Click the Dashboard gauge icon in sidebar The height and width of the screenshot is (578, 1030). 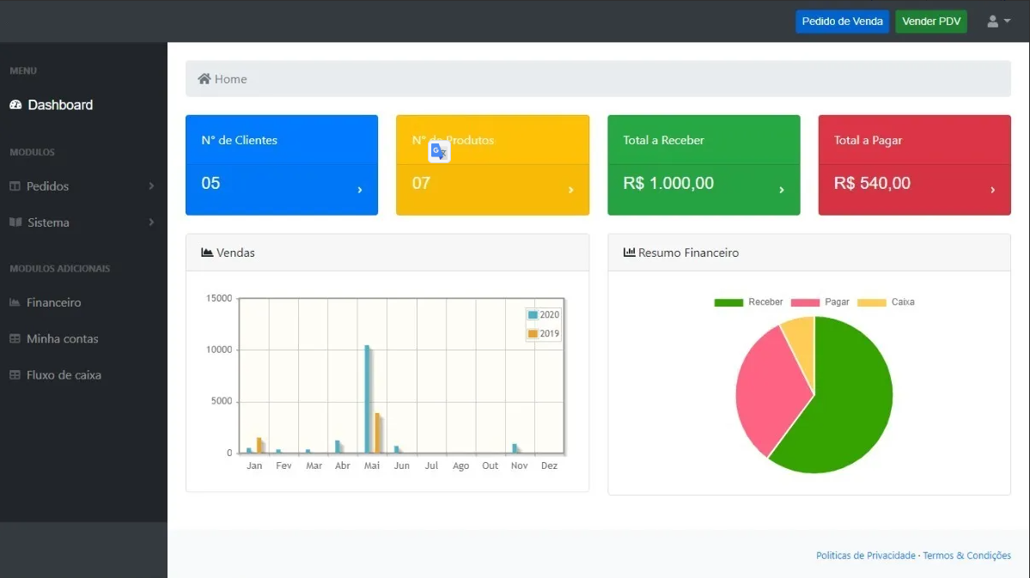point(15,105)
